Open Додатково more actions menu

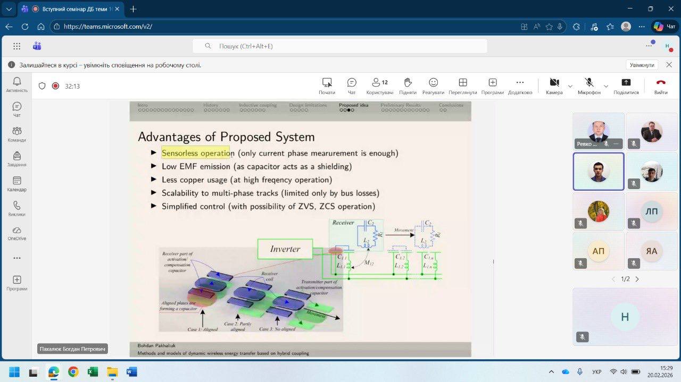coord(520,86)
